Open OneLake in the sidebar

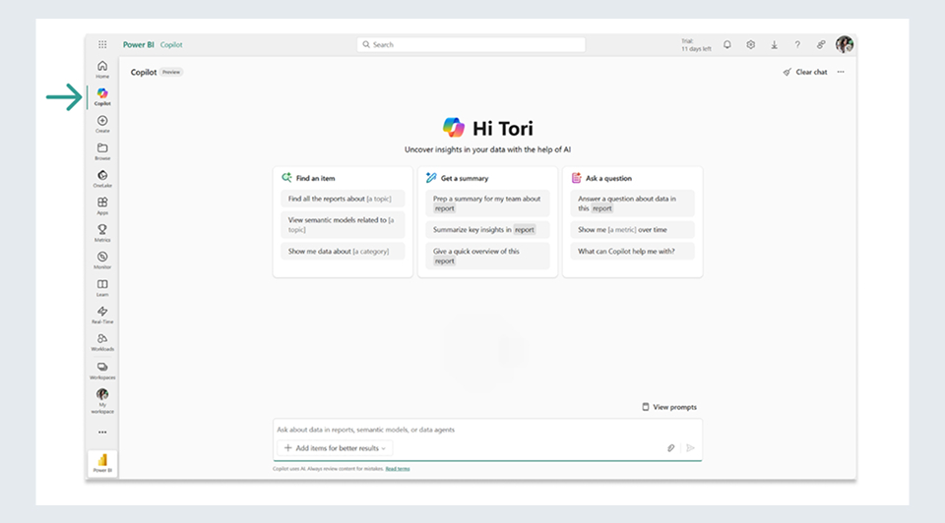[x=102, y=179]
